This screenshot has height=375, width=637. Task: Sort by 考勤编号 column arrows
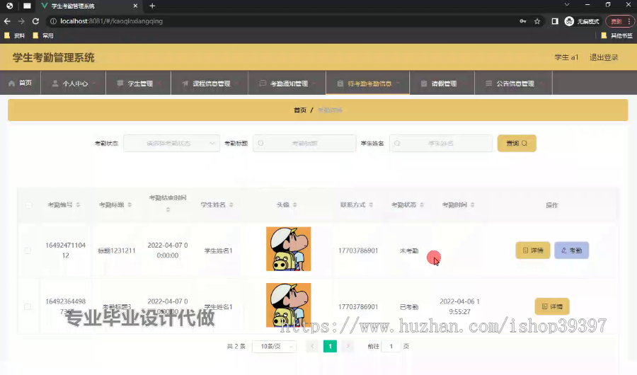(78, 204)
